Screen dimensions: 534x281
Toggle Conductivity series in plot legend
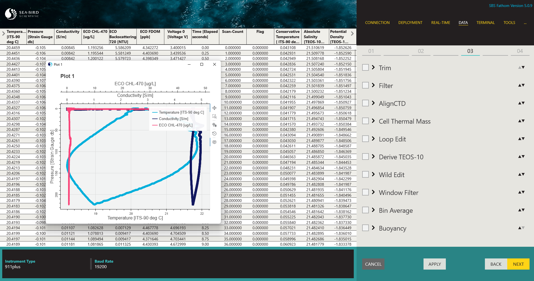pos(170,119)
